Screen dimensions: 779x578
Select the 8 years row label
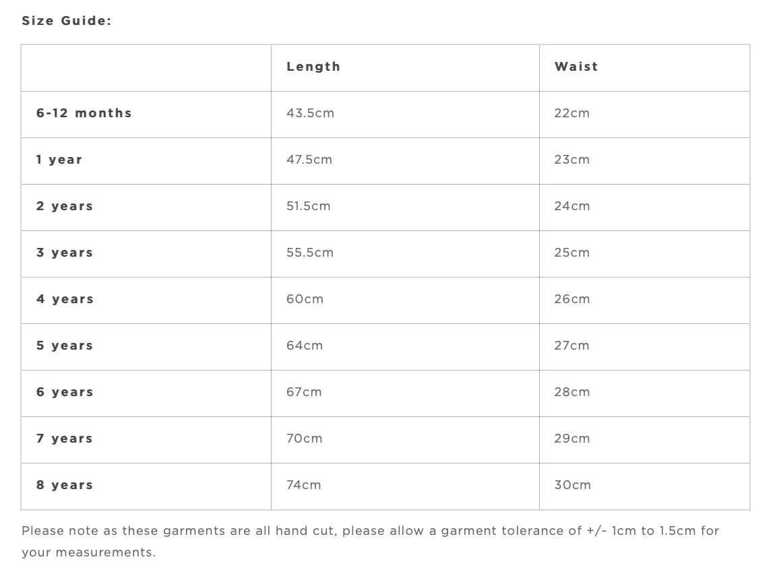pyautogui.click(x=65, y=485)
